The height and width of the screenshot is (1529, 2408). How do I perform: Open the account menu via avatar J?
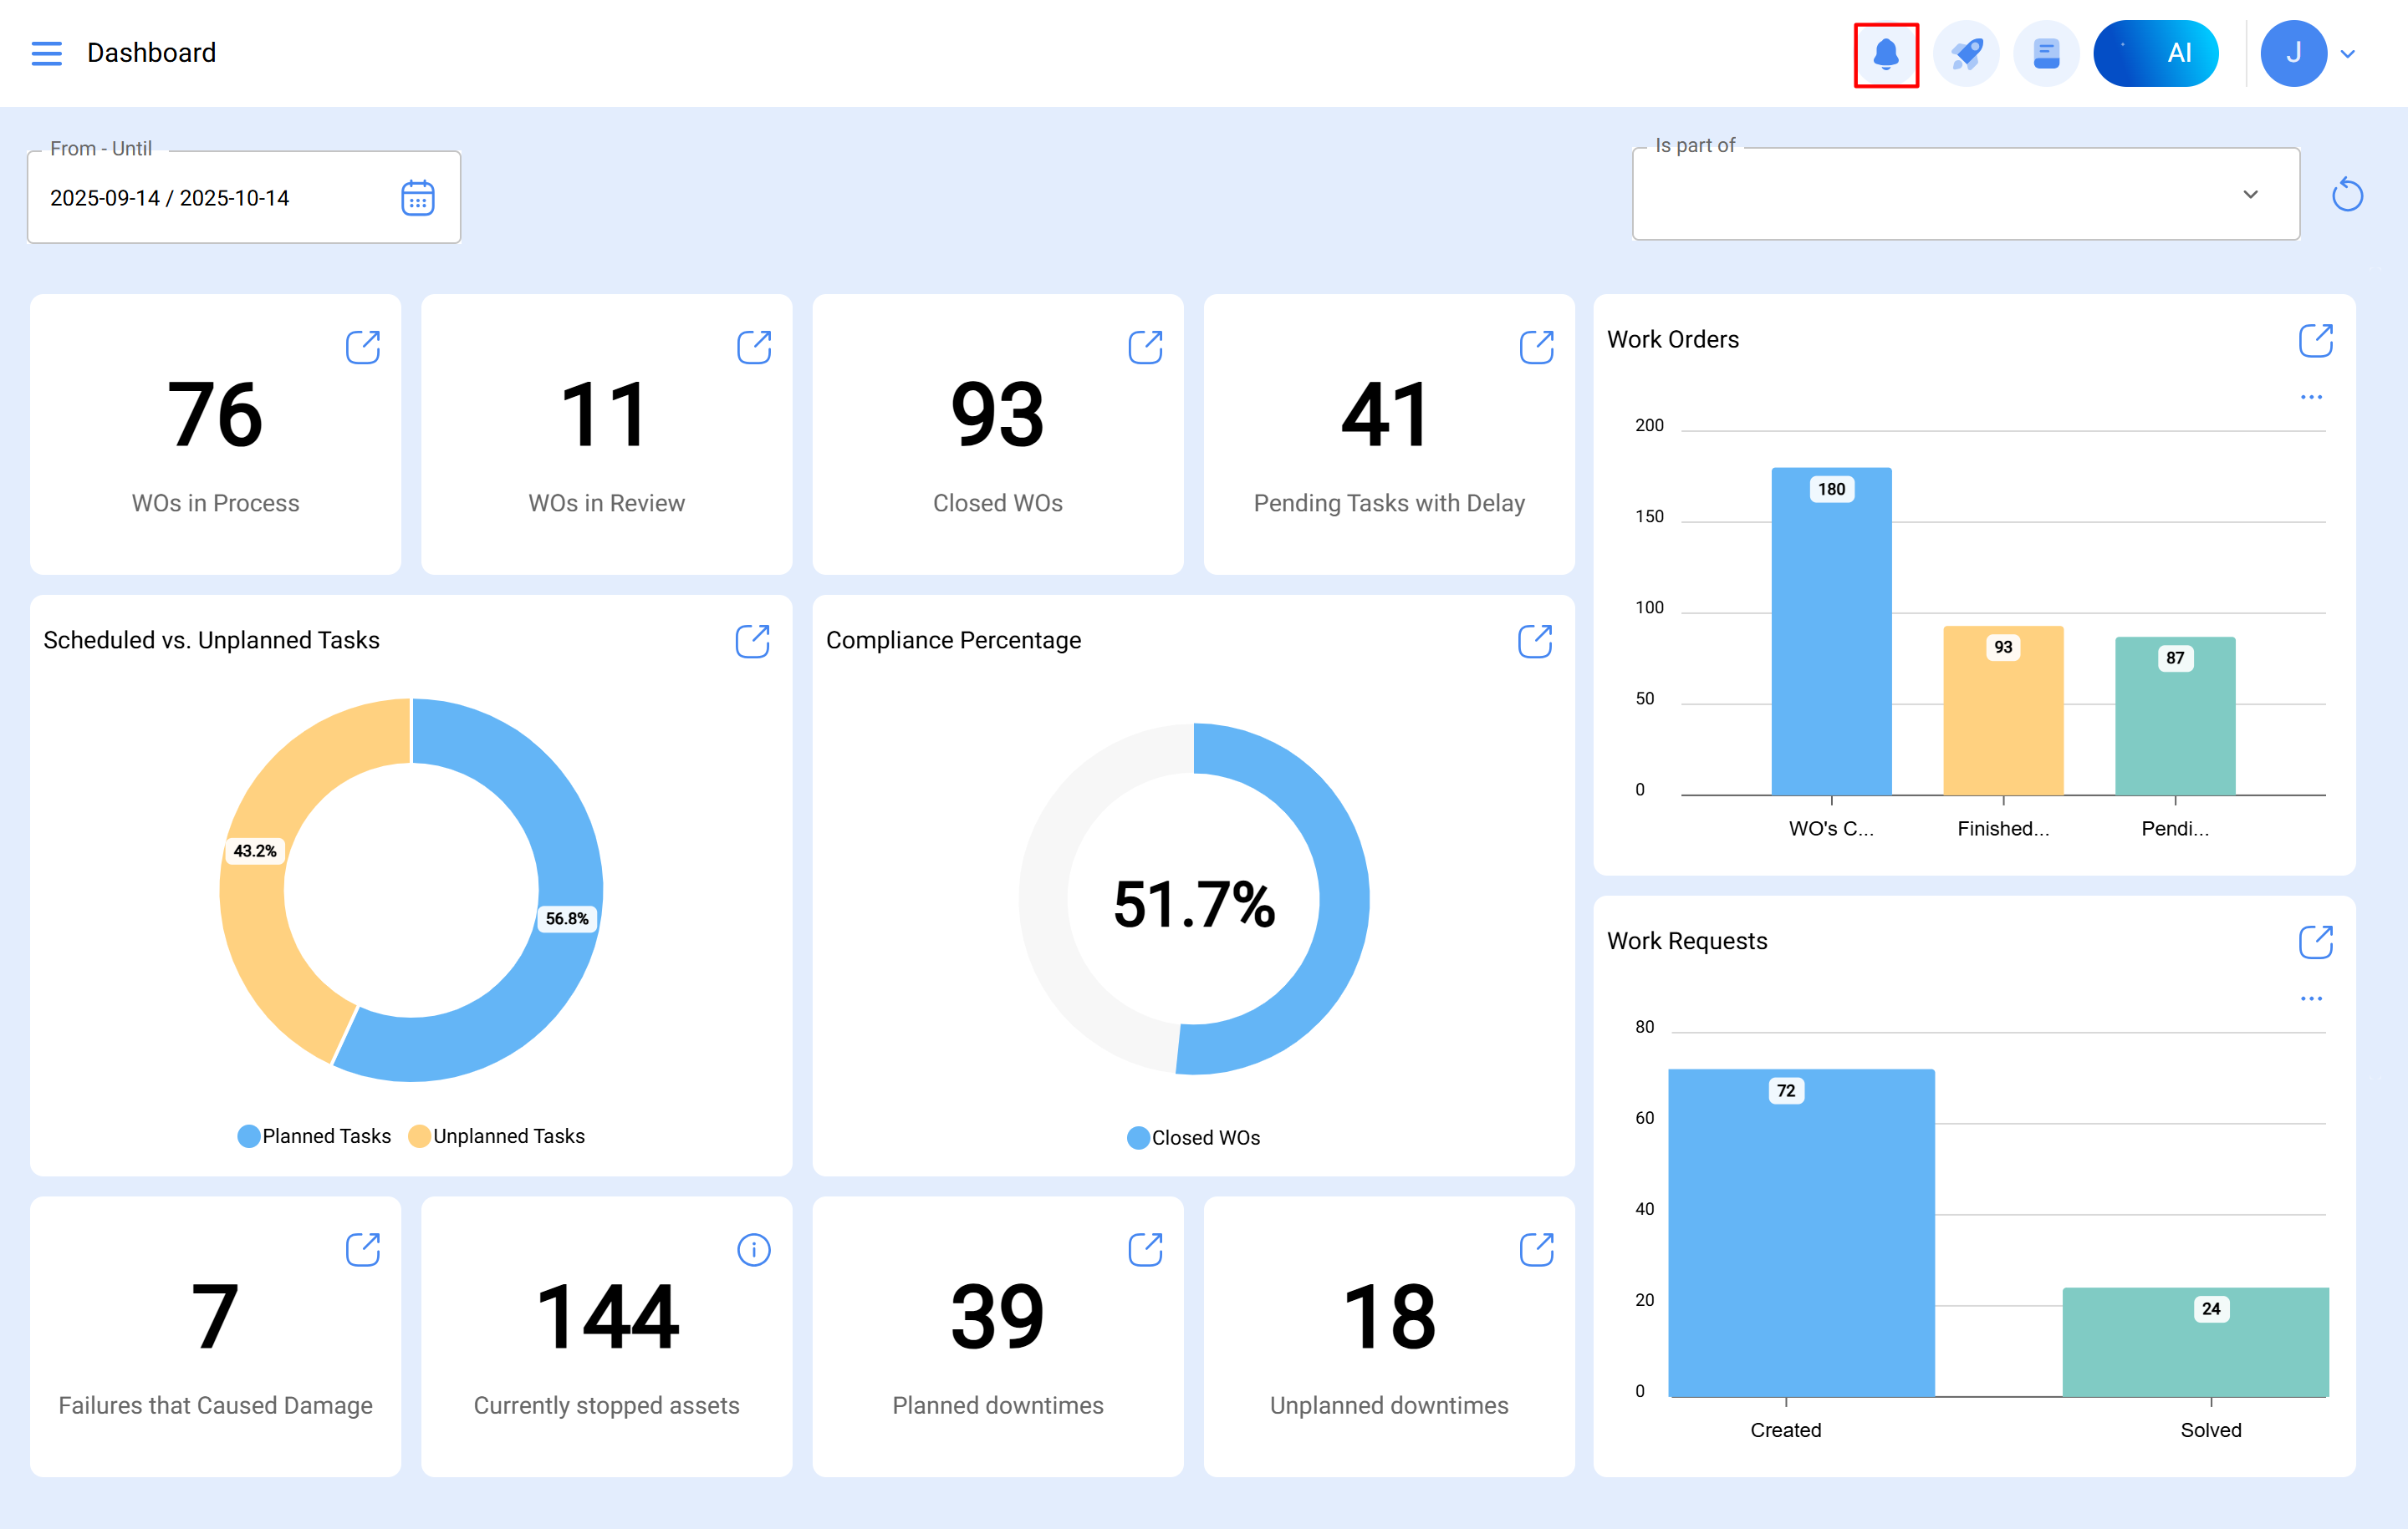coord(2294,53)
